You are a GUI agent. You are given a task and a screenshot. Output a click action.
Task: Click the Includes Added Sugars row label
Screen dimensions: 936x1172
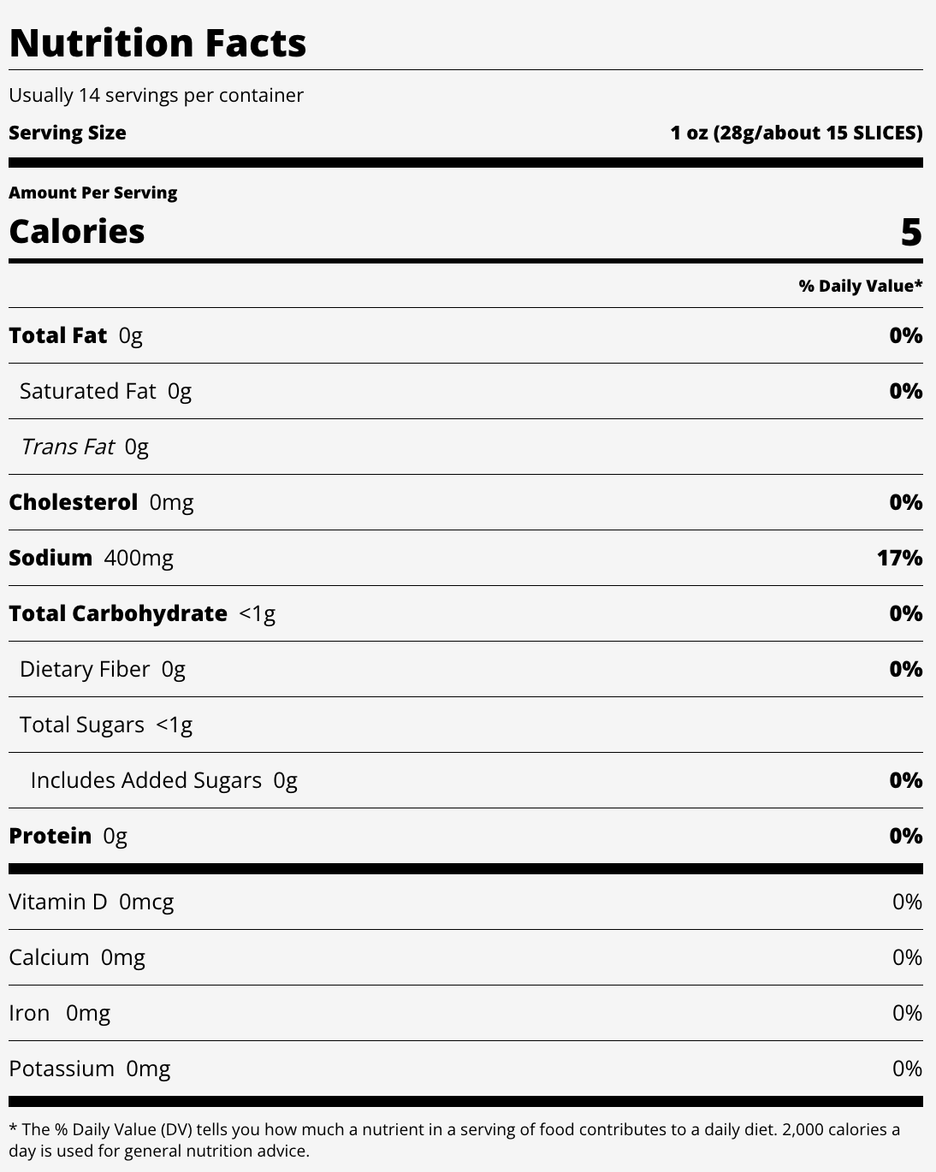pyautogui.click(x=163, y=780)
